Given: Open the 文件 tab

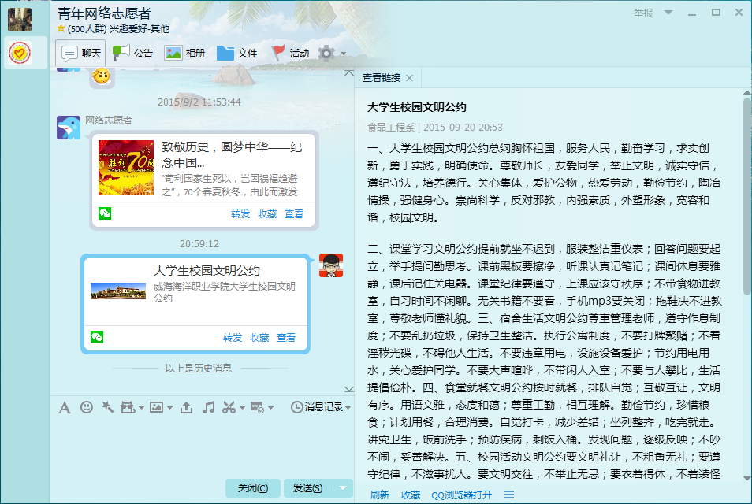Looking at the screenshot, I should click(x=236, y=54).
